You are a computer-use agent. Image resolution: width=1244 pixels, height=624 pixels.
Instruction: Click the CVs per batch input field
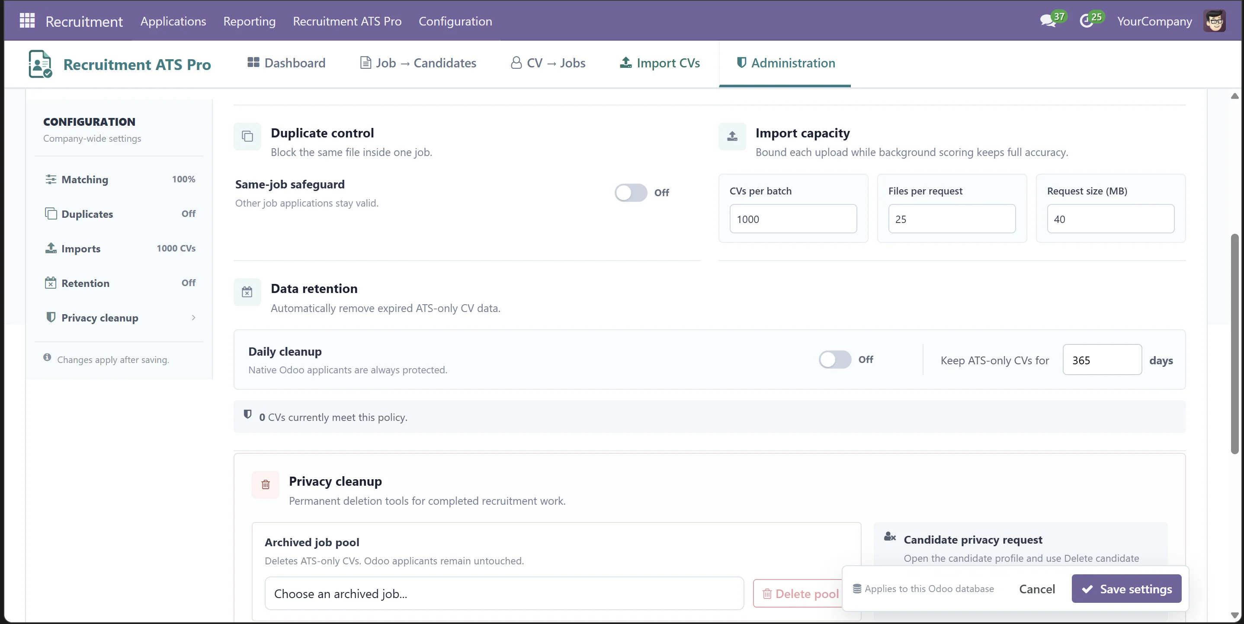point(793,219)
